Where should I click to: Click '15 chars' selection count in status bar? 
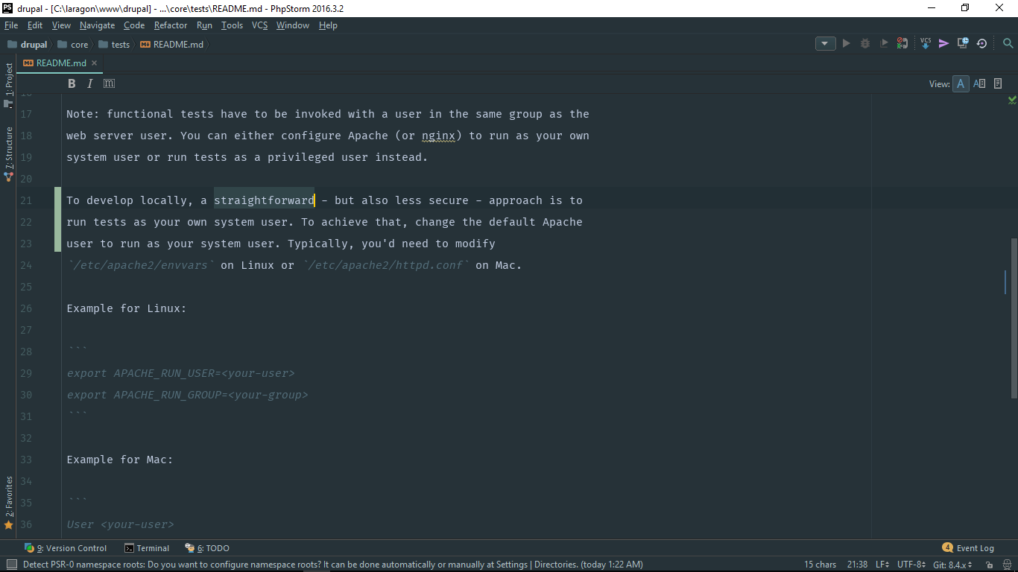pyautogui.click(x=821, y=565)
